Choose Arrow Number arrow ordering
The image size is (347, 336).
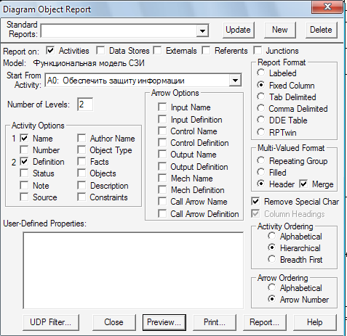tap(271, 299)
